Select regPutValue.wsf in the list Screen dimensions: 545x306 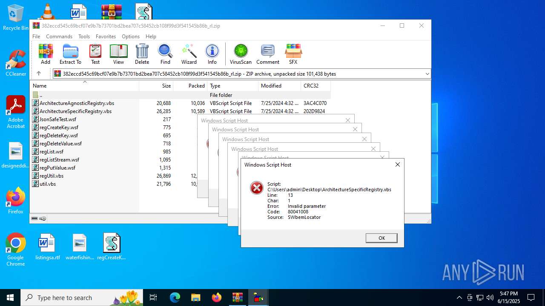tap(57, 167)
